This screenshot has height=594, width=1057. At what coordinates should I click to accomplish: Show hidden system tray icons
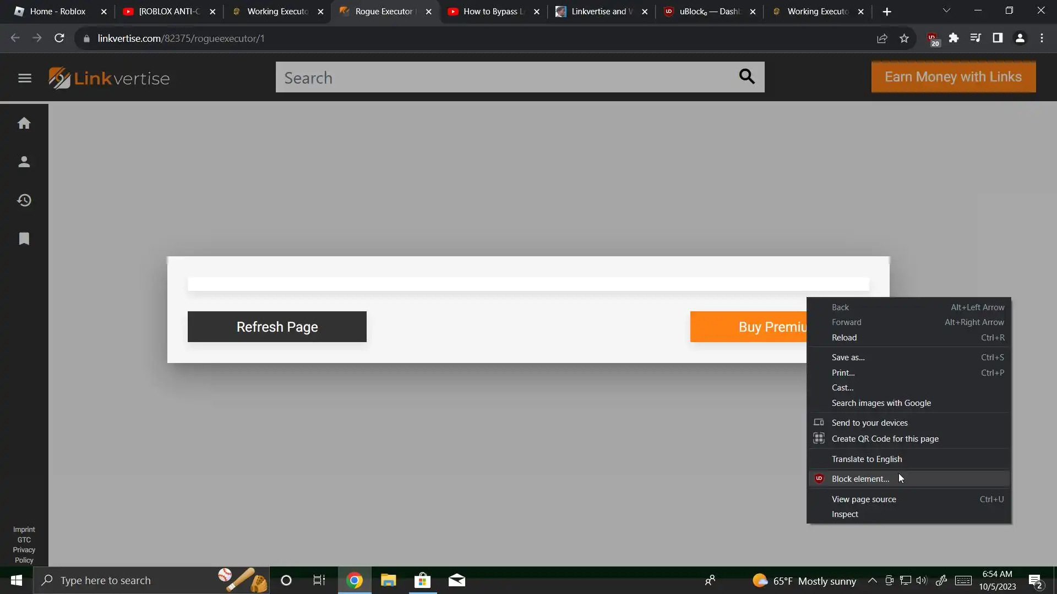pyautogui.click(x=872, y=581)
